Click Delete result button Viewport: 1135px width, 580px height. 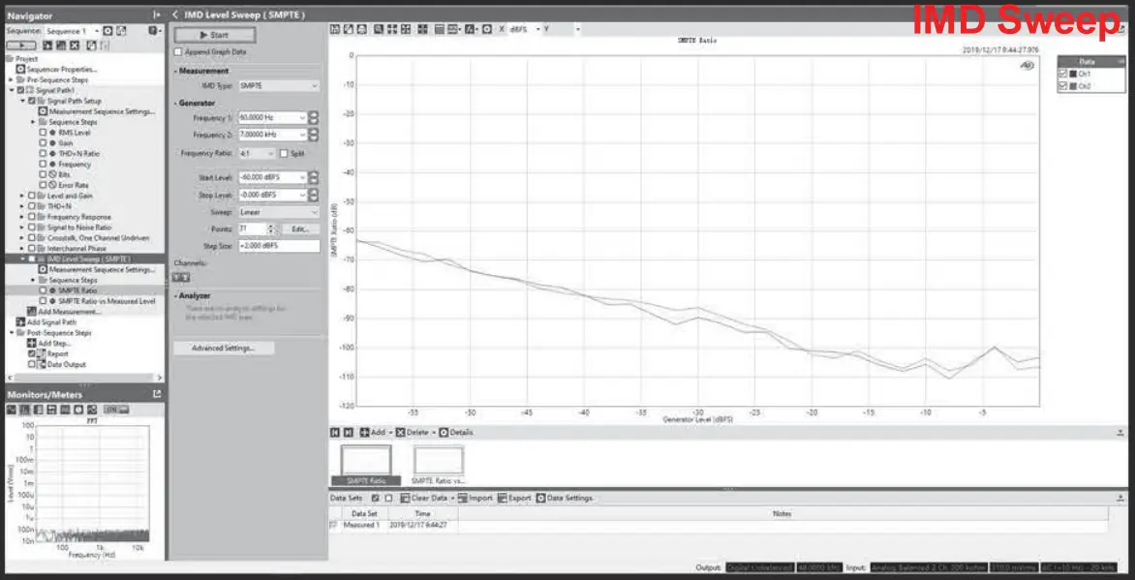(x=414, y=432)
